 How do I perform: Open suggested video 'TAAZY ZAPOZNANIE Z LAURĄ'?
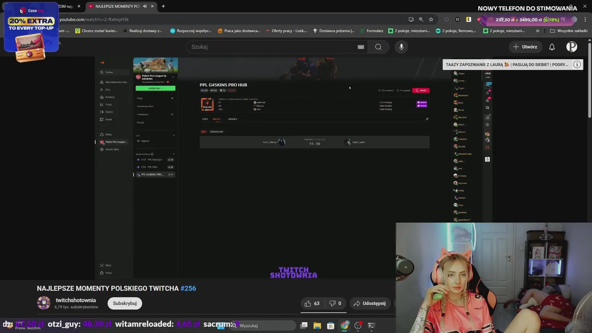[506, 65]
